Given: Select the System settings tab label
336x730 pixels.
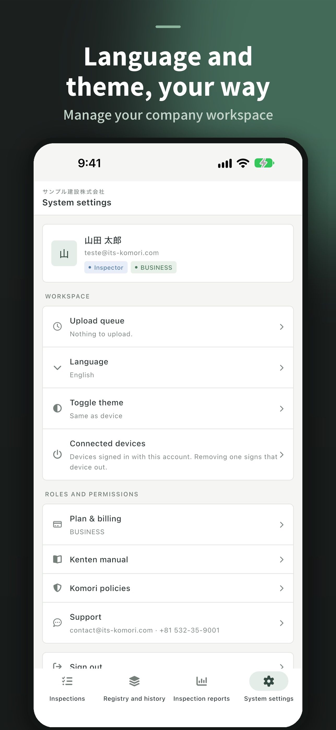Looking at the screenshot, I should 269,699.
